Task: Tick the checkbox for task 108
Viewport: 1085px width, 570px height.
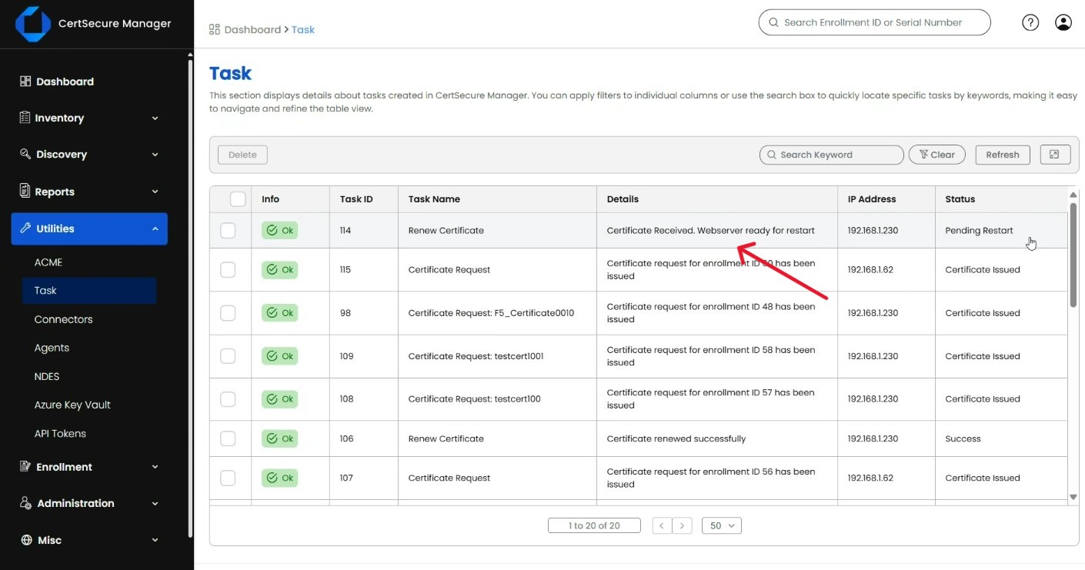Action: click(x=228, y=399)
